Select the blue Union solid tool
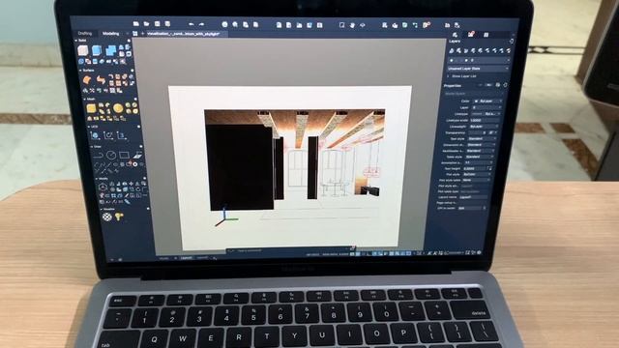Viewport: 619px width, 348px height. [x=111, y=50]
